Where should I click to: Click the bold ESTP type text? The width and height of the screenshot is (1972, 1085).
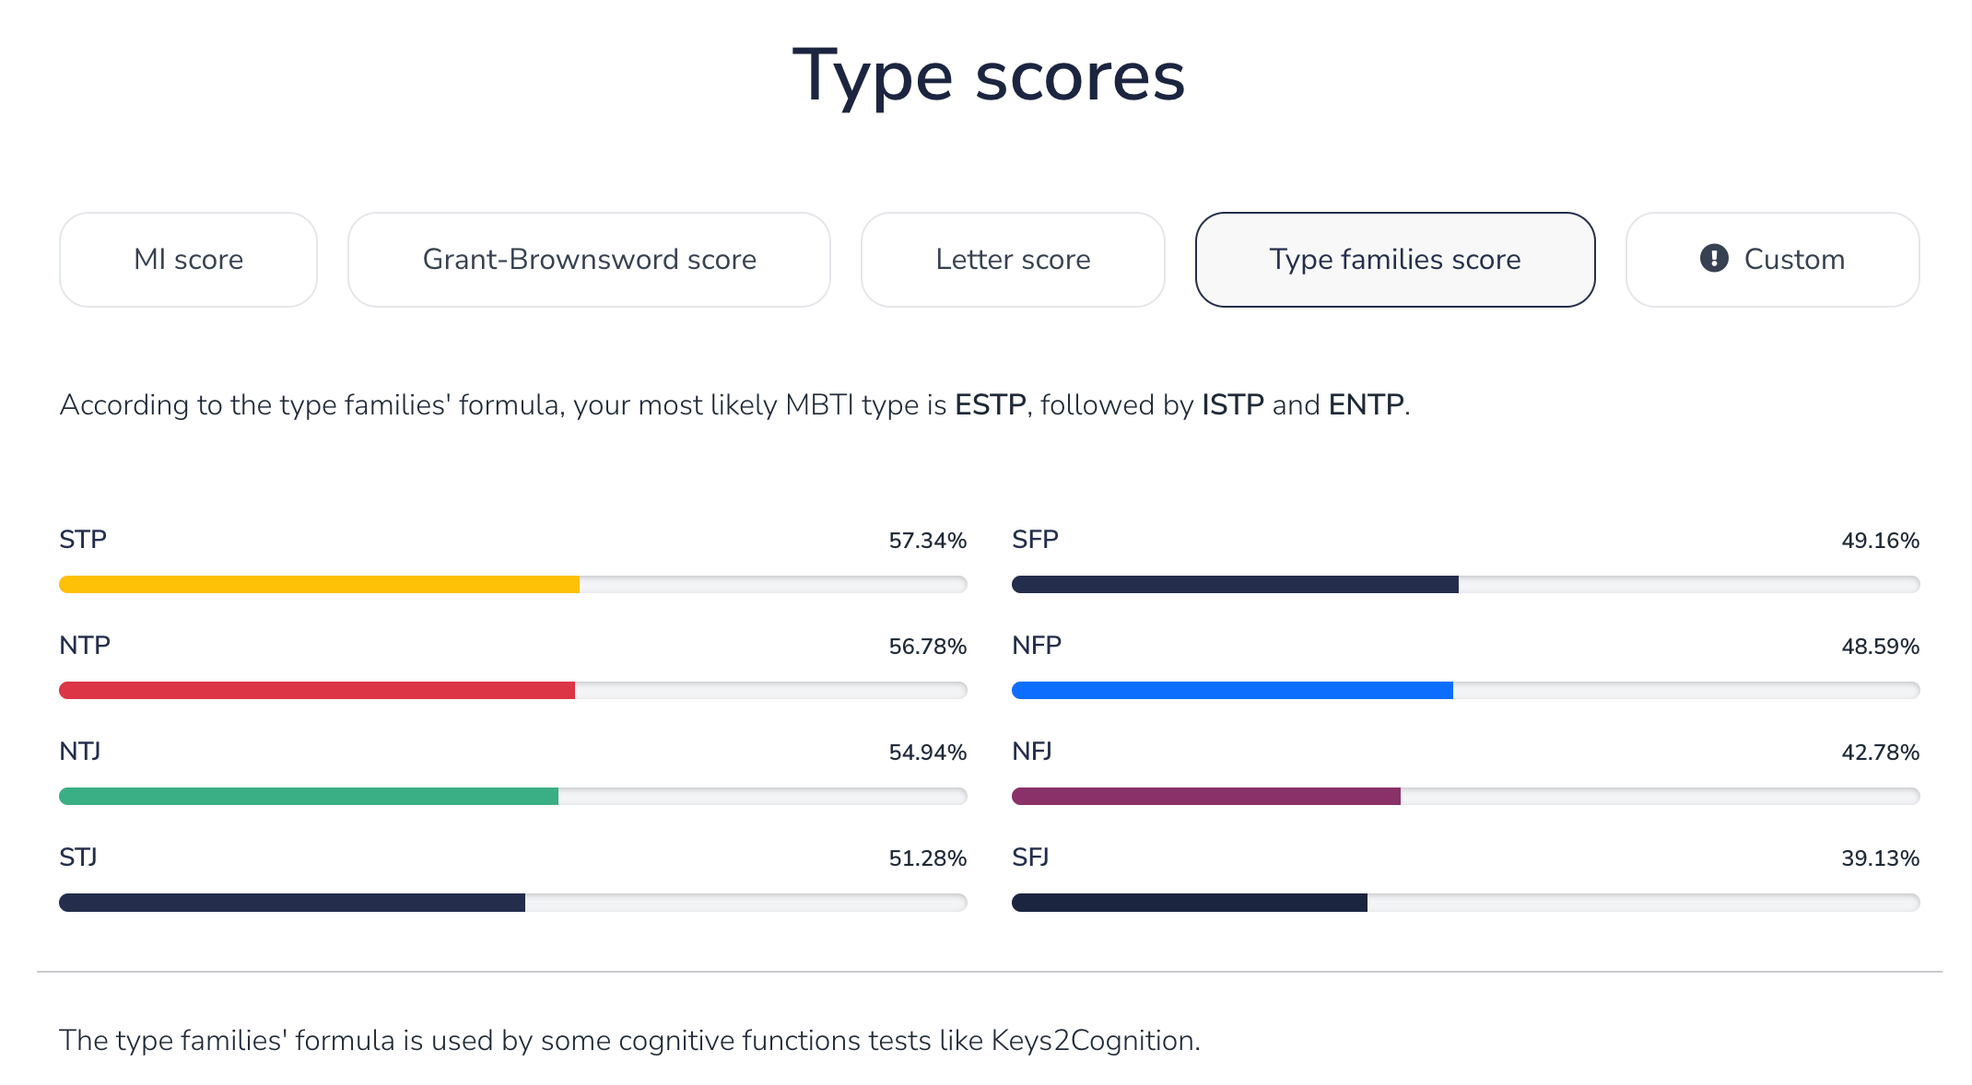click(990, 405)
